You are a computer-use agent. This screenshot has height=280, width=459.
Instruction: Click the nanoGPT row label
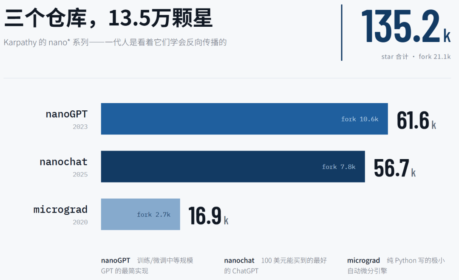pos(66,114)
